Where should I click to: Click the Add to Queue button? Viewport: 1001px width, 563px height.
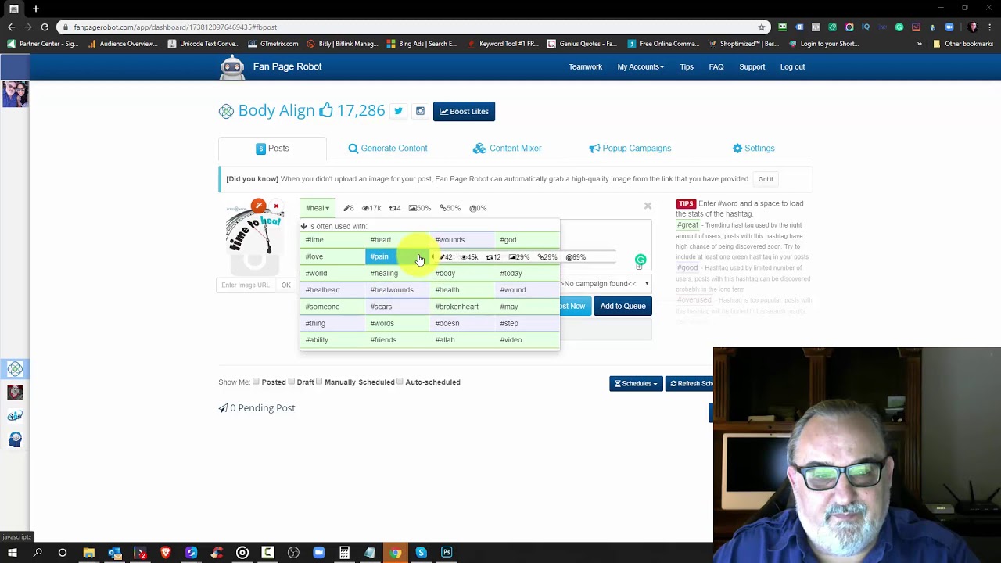pyautogui.click(x=622, y=306)
